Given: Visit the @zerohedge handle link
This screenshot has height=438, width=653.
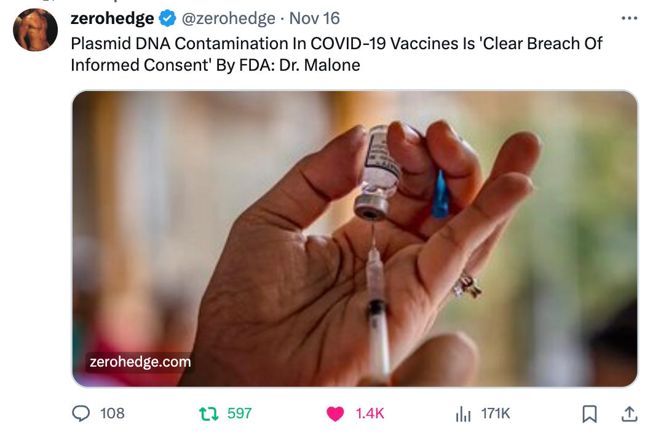Looking at the screenshot, I should 229,18.
